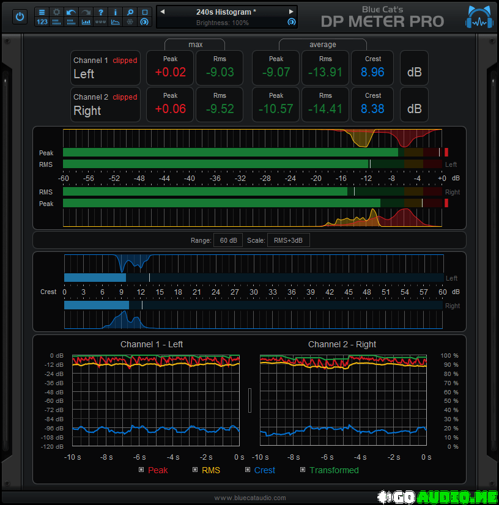
Task: Toggle the Peak curve legend checkbox
Action: click(x=141, y=470)
